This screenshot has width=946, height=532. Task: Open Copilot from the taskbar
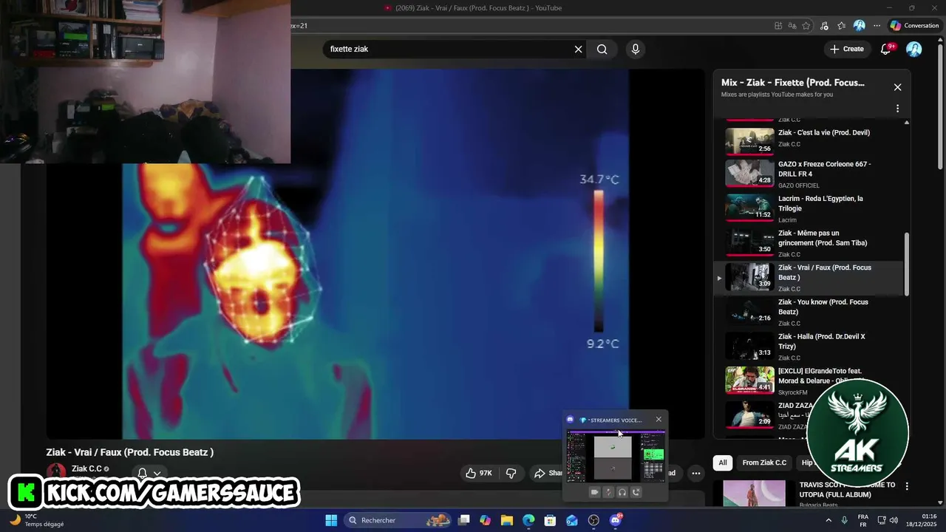tap(485, 520)
